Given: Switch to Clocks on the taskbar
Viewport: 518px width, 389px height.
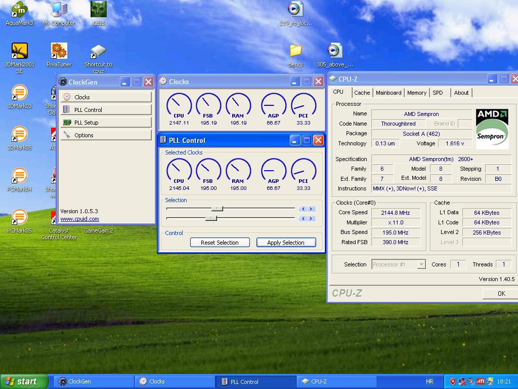Looking at the screenshot, I should click(x=175, y=381).
